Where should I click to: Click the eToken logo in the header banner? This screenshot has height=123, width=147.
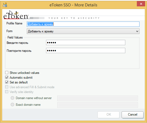point(16,15)
